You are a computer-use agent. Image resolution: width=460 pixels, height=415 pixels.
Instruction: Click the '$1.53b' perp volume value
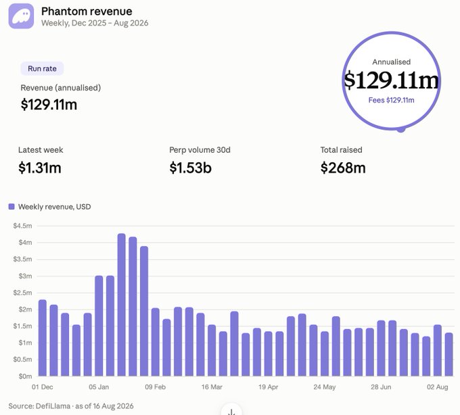pyautogui.click(x=190, y=168)
